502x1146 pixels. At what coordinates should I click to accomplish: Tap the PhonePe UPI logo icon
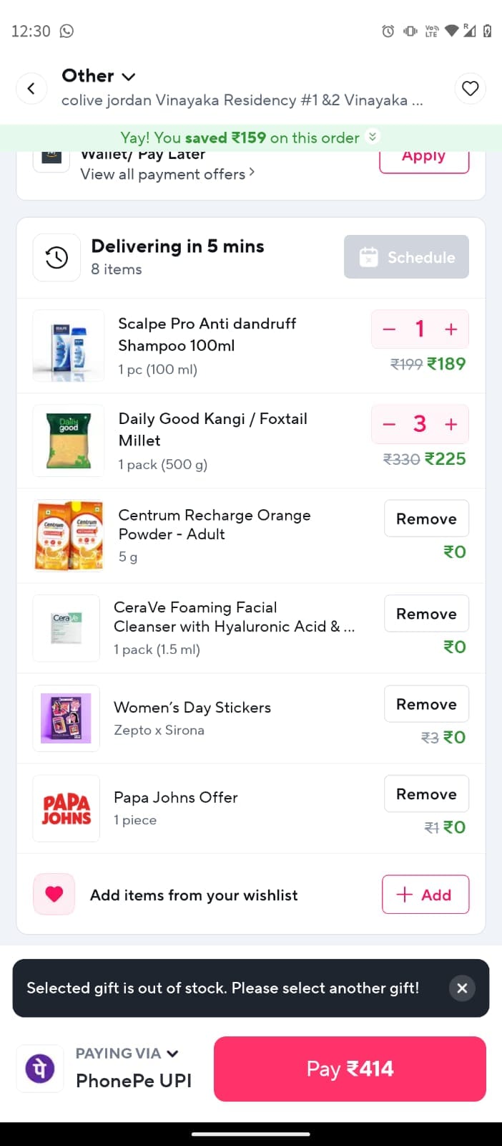coord(41,1069)
